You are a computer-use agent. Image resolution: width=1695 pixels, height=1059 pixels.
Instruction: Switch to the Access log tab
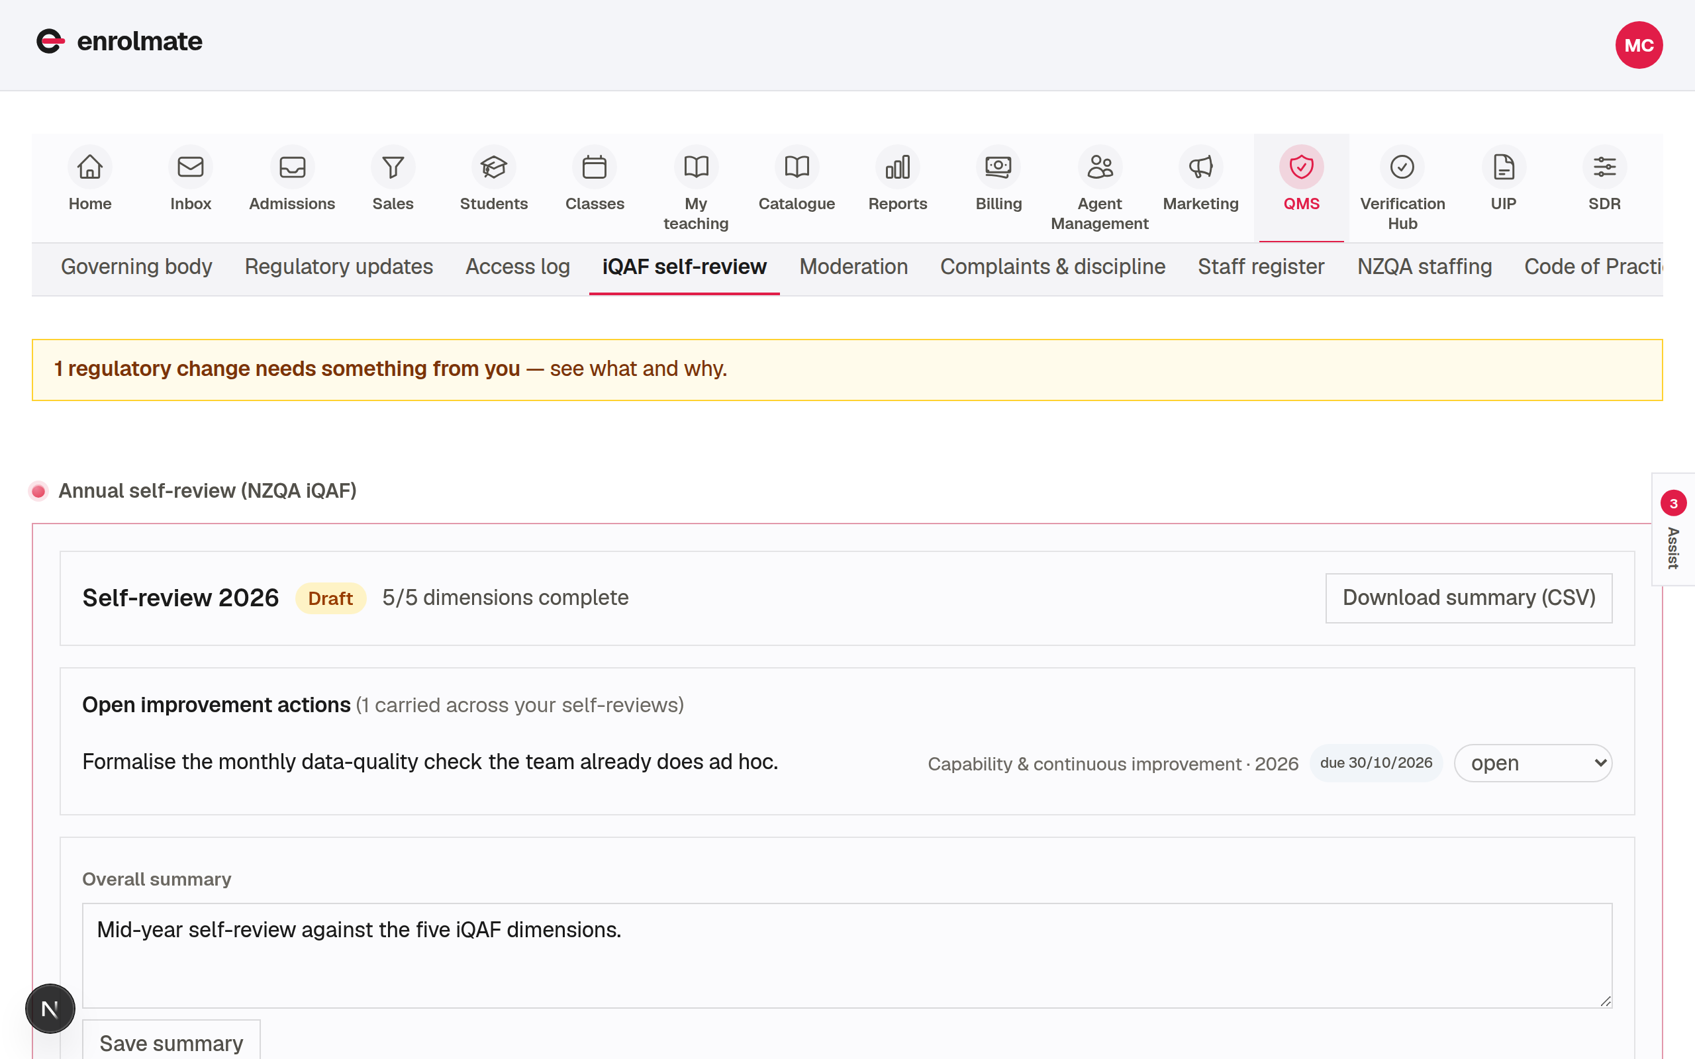(x=518, y=267)
